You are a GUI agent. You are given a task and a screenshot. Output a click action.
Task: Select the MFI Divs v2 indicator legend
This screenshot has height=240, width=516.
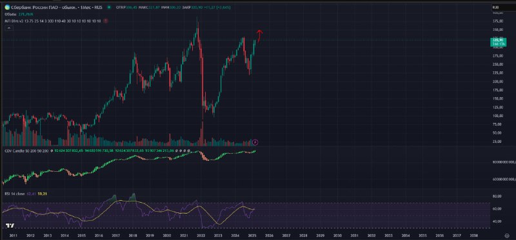[53, 21]
